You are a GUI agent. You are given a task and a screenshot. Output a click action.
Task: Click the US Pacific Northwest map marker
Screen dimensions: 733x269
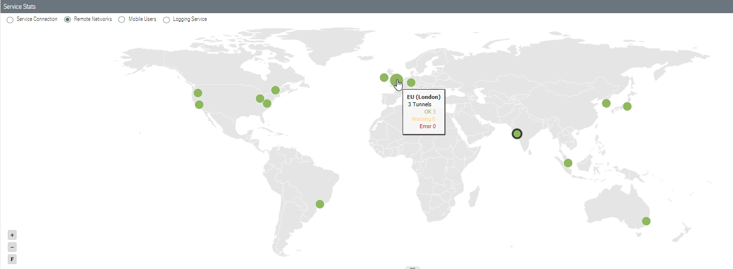tap(198, 93)
